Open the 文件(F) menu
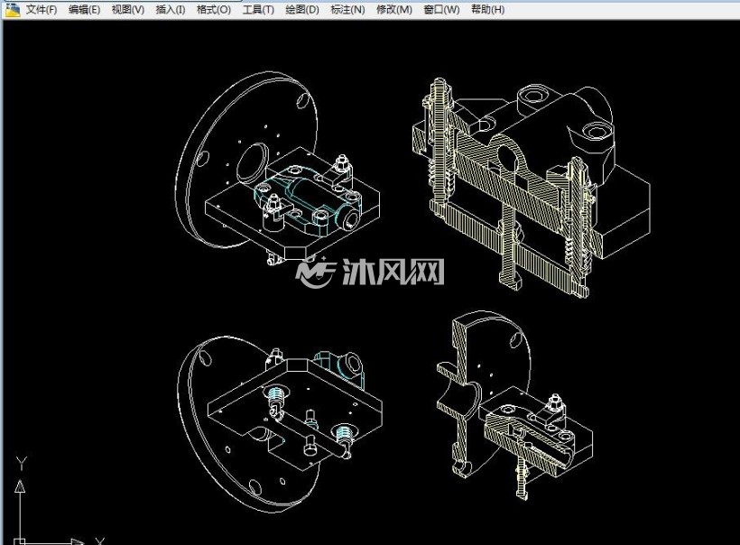This screenshot has width=740, height=545. click(42, 9)
